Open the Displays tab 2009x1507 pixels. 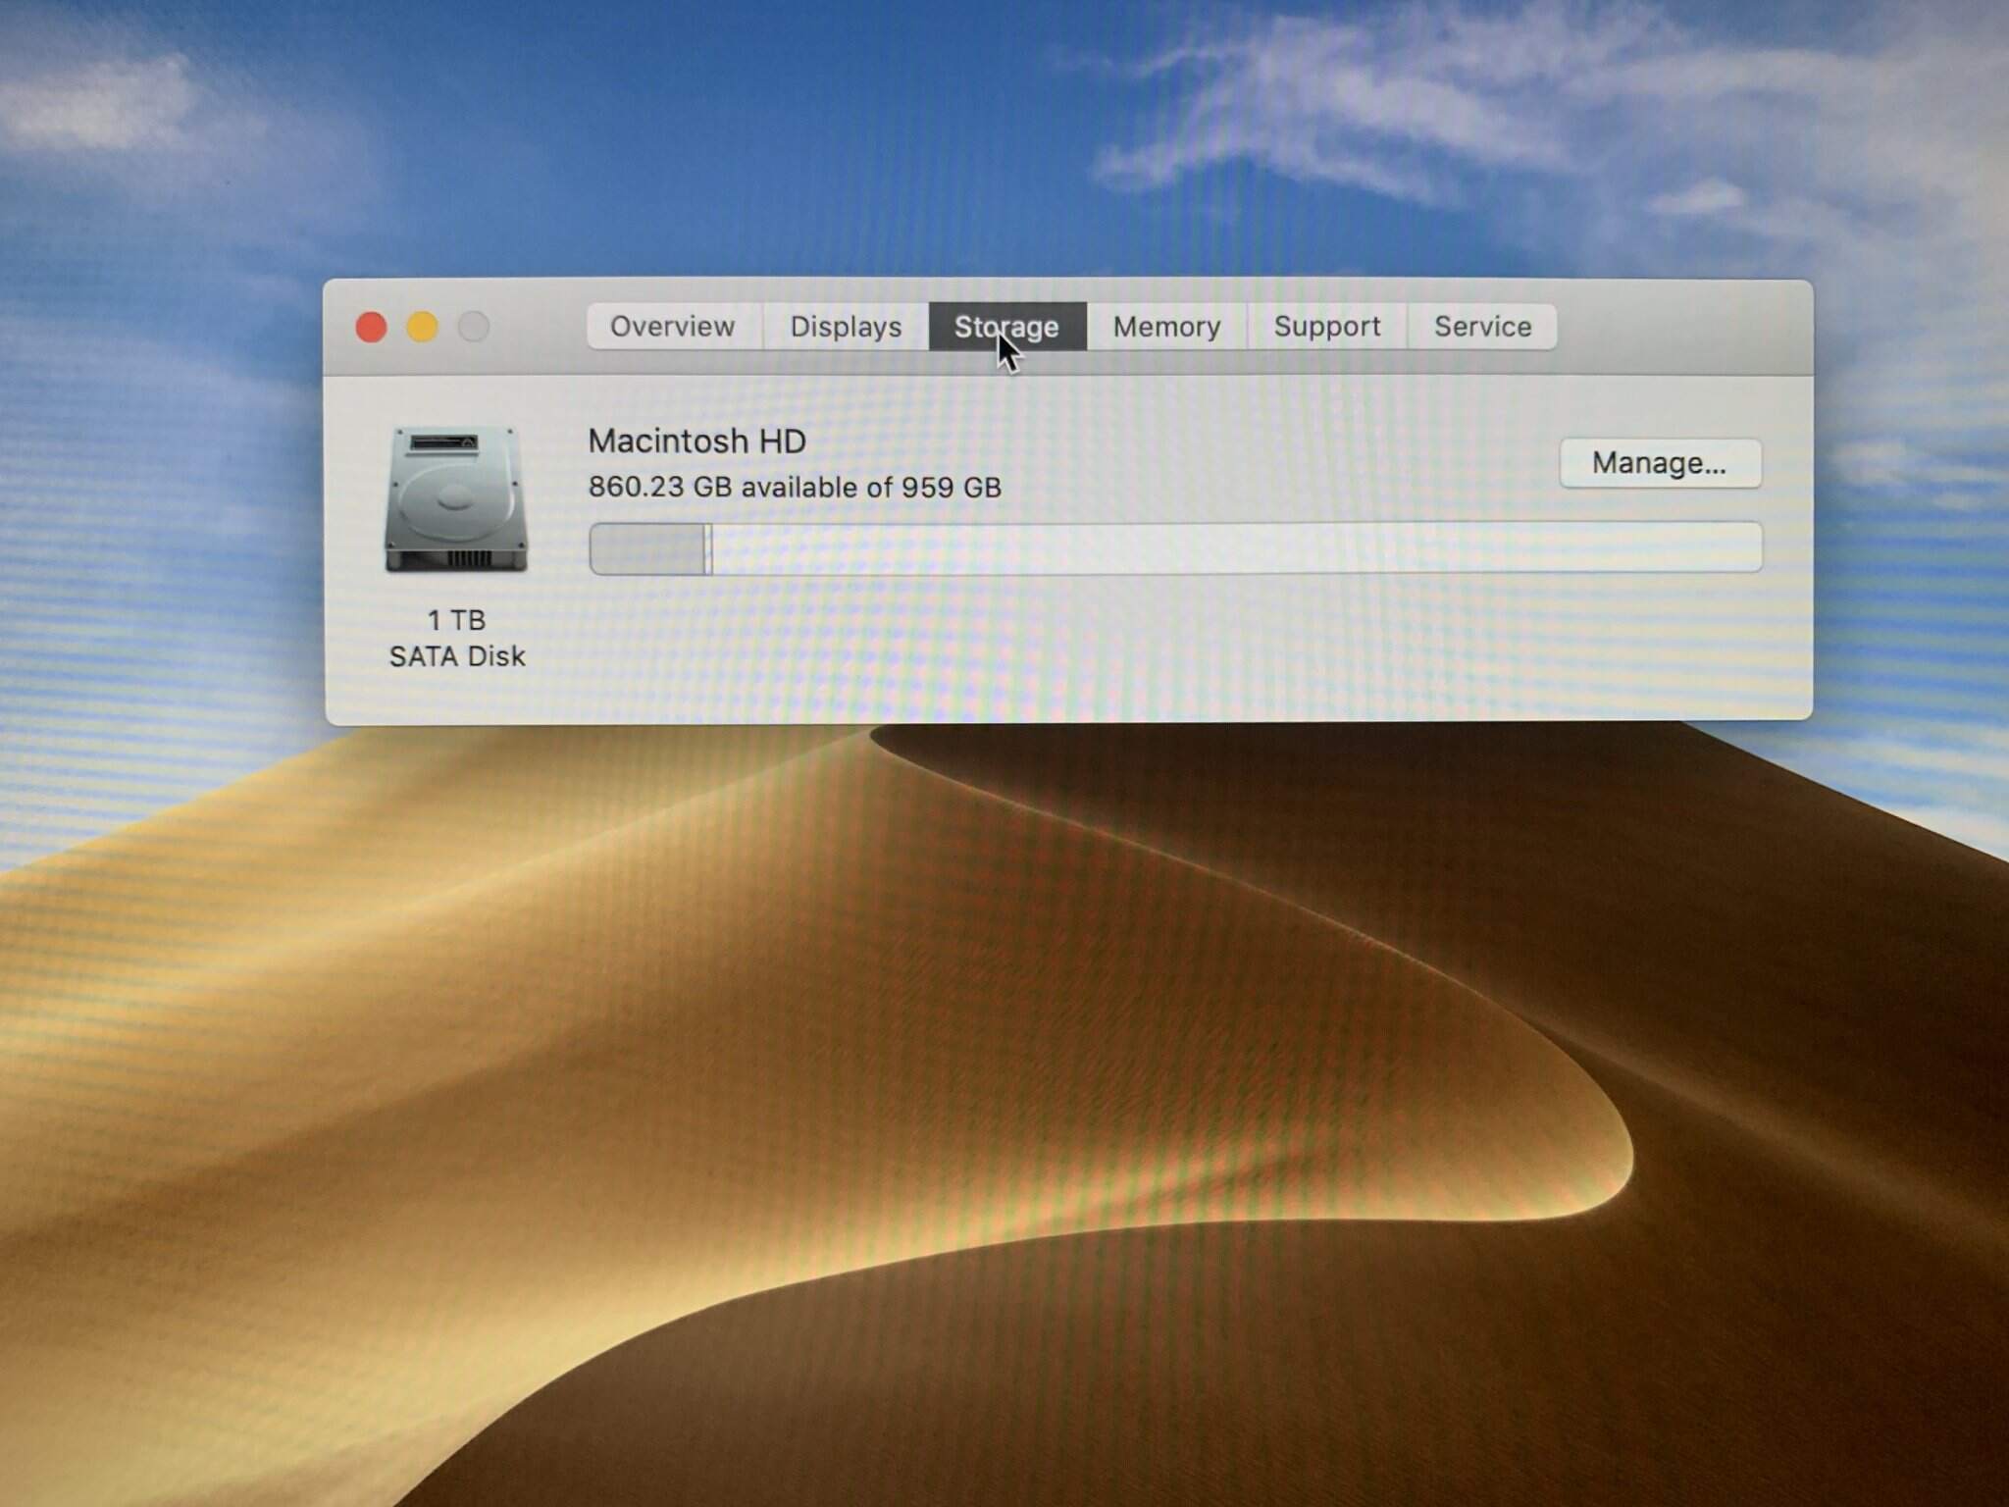point(846,327)
